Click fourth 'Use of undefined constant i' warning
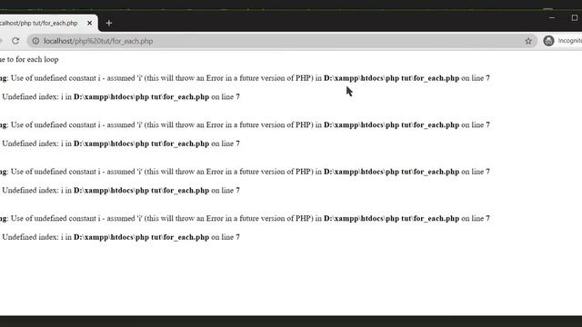The height and width of the screenshot is (327, 582). tap(245, 218)
